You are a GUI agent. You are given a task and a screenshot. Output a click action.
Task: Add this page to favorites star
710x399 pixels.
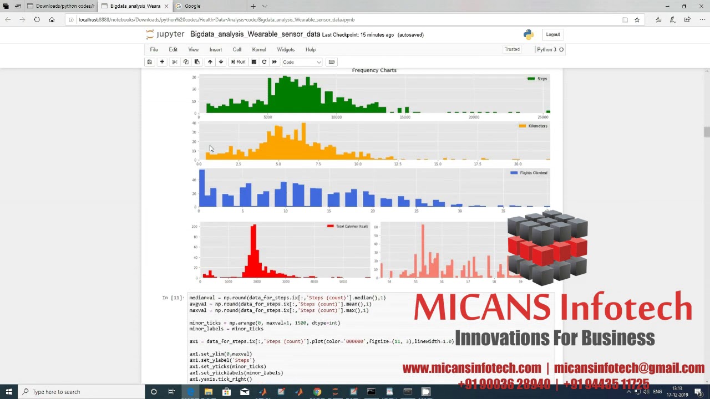tap(637, 19)
